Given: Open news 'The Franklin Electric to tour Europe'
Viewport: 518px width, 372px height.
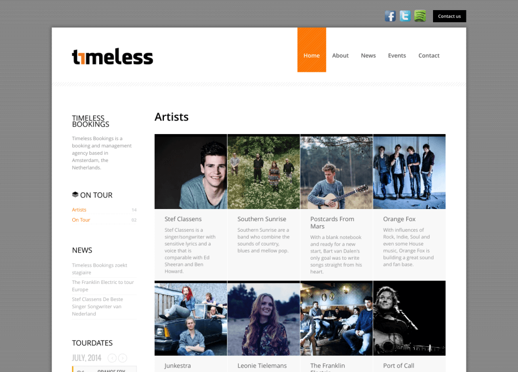Looking at the screenshot, I should 103,285.
